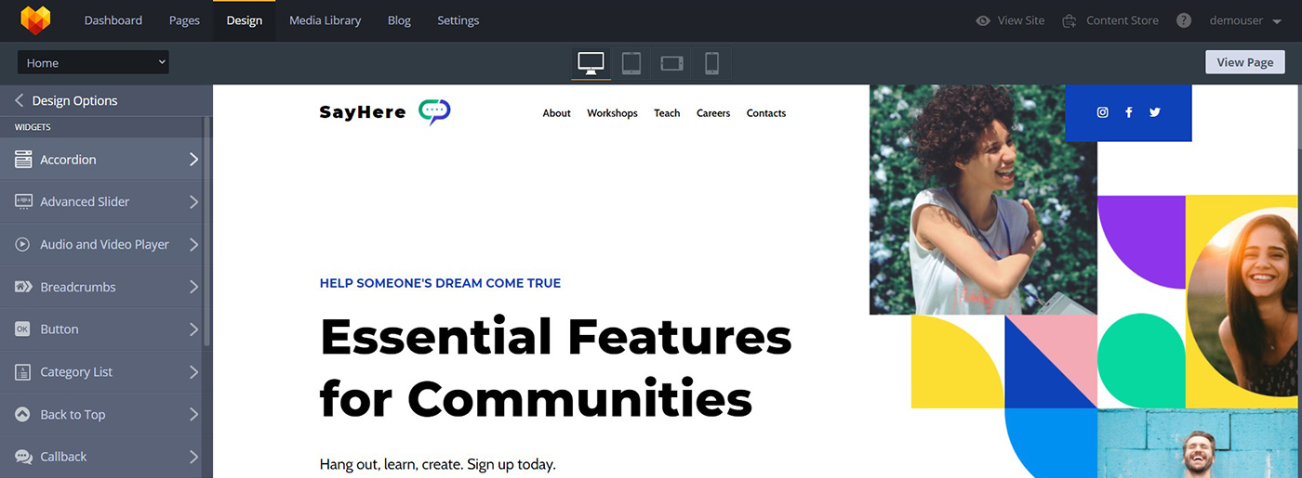
Task: Expand the Button widget chevron
Action: (x=193, y=329)
